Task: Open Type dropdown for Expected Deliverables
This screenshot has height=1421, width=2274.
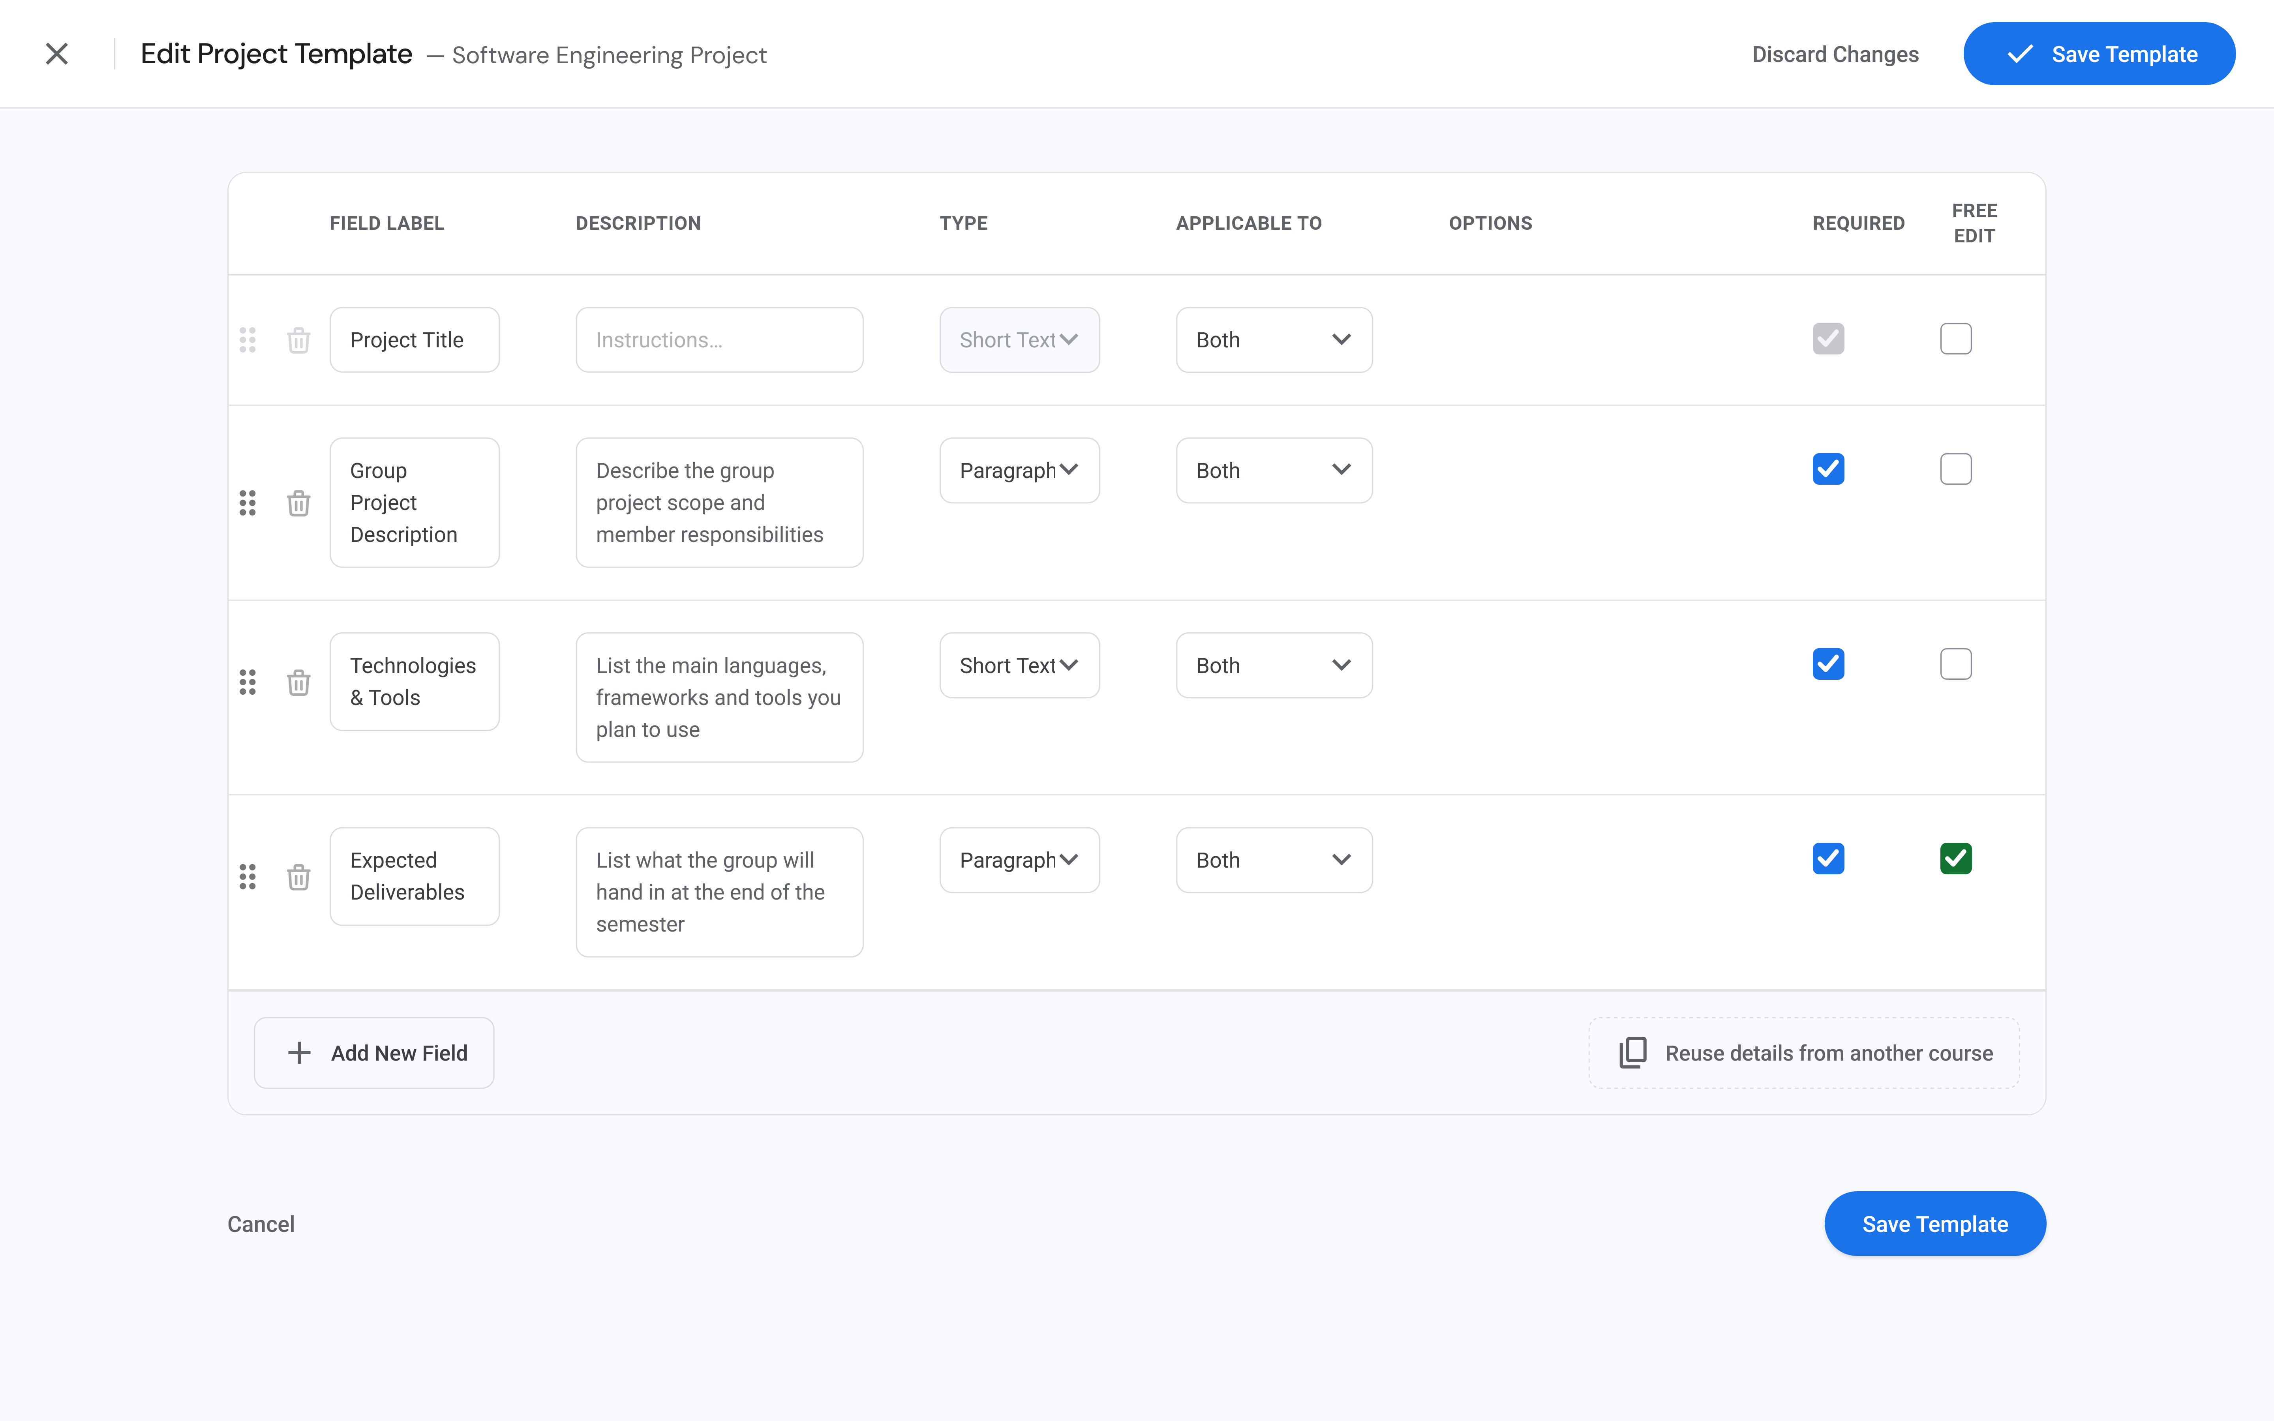Action: [x=1019, y=860]
